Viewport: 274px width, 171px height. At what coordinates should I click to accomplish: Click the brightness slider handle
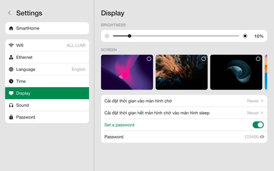point(129,36)
